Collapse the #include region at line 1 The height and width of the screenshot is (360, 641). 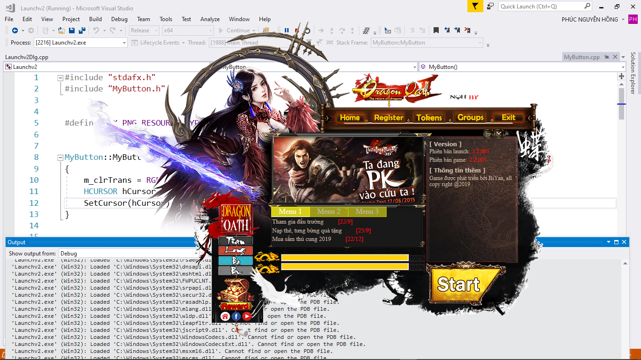pyautogui.click(x=60, y=78)
